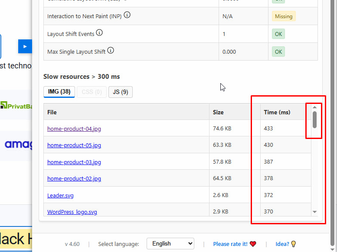The height and width of the screenshot is (252, 337).
Task: Click the 378 time value
Action: pos(268,178)
